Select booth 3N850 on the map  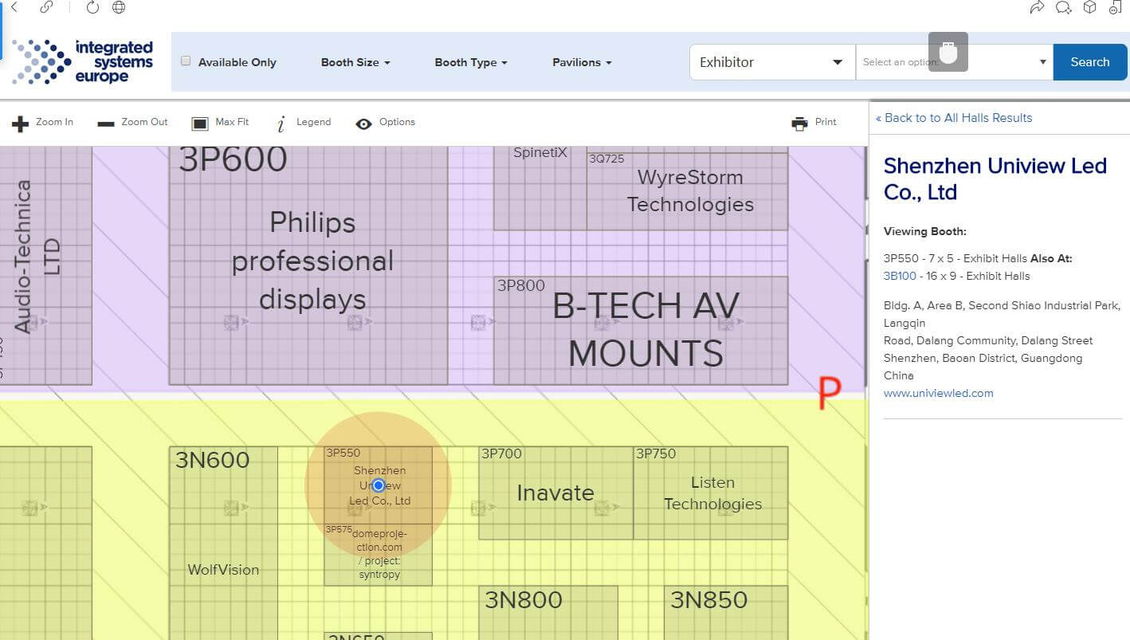[x=726, y=613]
